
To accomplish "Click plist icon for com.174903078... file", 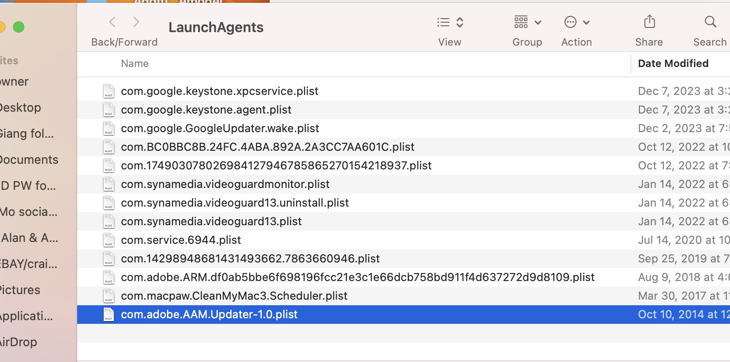I will pyautogui.click(x=109, y=166).
